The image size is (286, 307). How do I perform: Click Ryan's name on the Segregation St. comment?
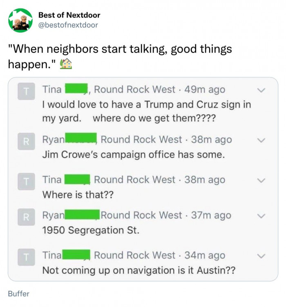(x=54, y=215)
